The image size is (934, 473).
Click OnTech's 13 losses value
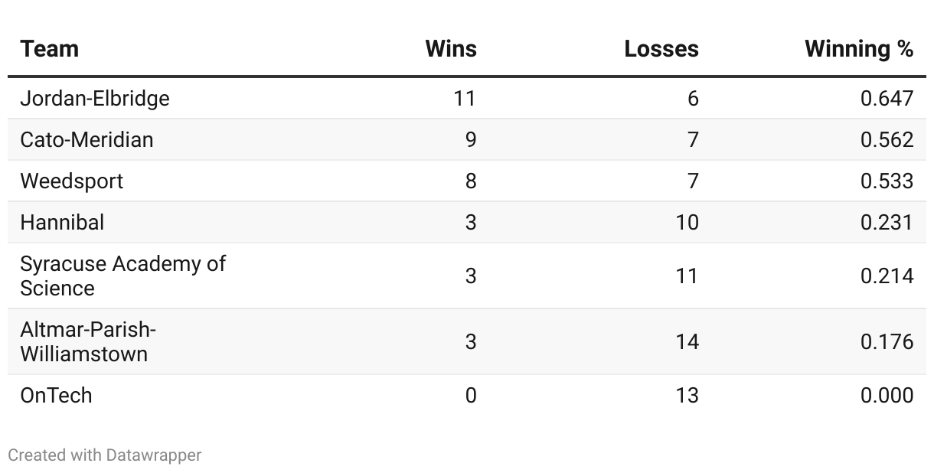click(x=687, y=396)
